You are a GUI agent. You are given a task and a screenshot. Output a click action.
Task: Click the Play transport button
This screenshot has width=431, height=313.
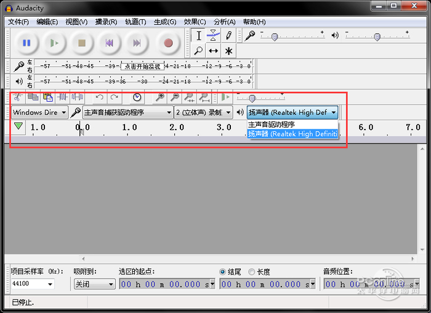pyautogui.click(x=54, y=43)
